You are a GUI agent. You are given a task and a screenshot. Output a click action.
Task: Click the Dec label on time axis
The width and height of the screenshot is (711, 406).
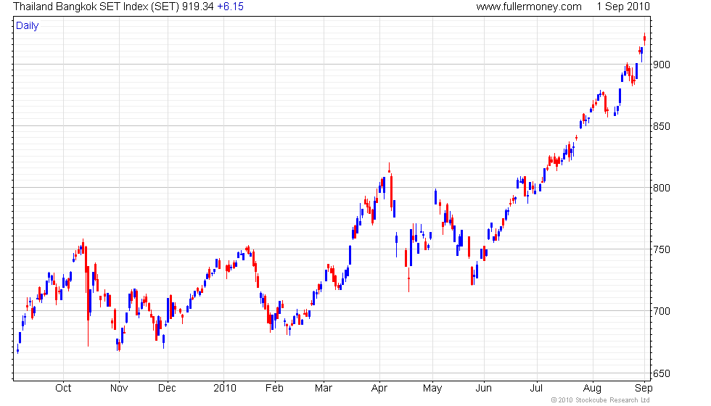click(x=167, y=389)
